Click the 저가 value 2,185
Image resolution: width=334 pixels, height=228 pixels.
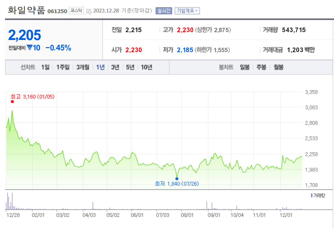pyautogui.click(x=185, y=50)
